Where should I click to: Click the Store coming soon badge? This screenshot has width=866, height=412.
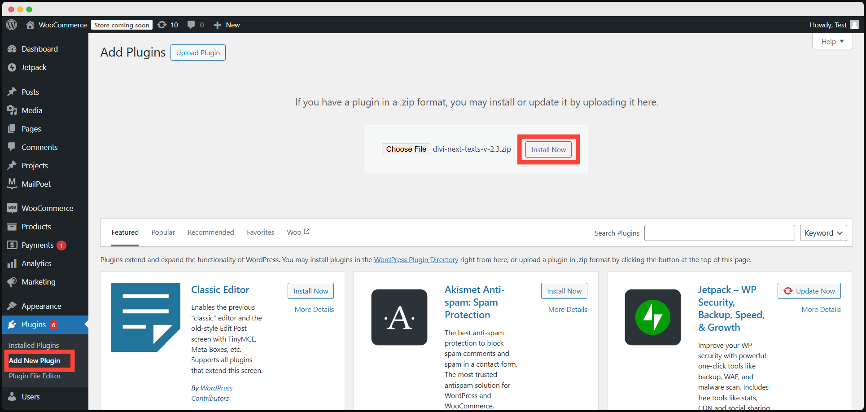click(122, 25)
